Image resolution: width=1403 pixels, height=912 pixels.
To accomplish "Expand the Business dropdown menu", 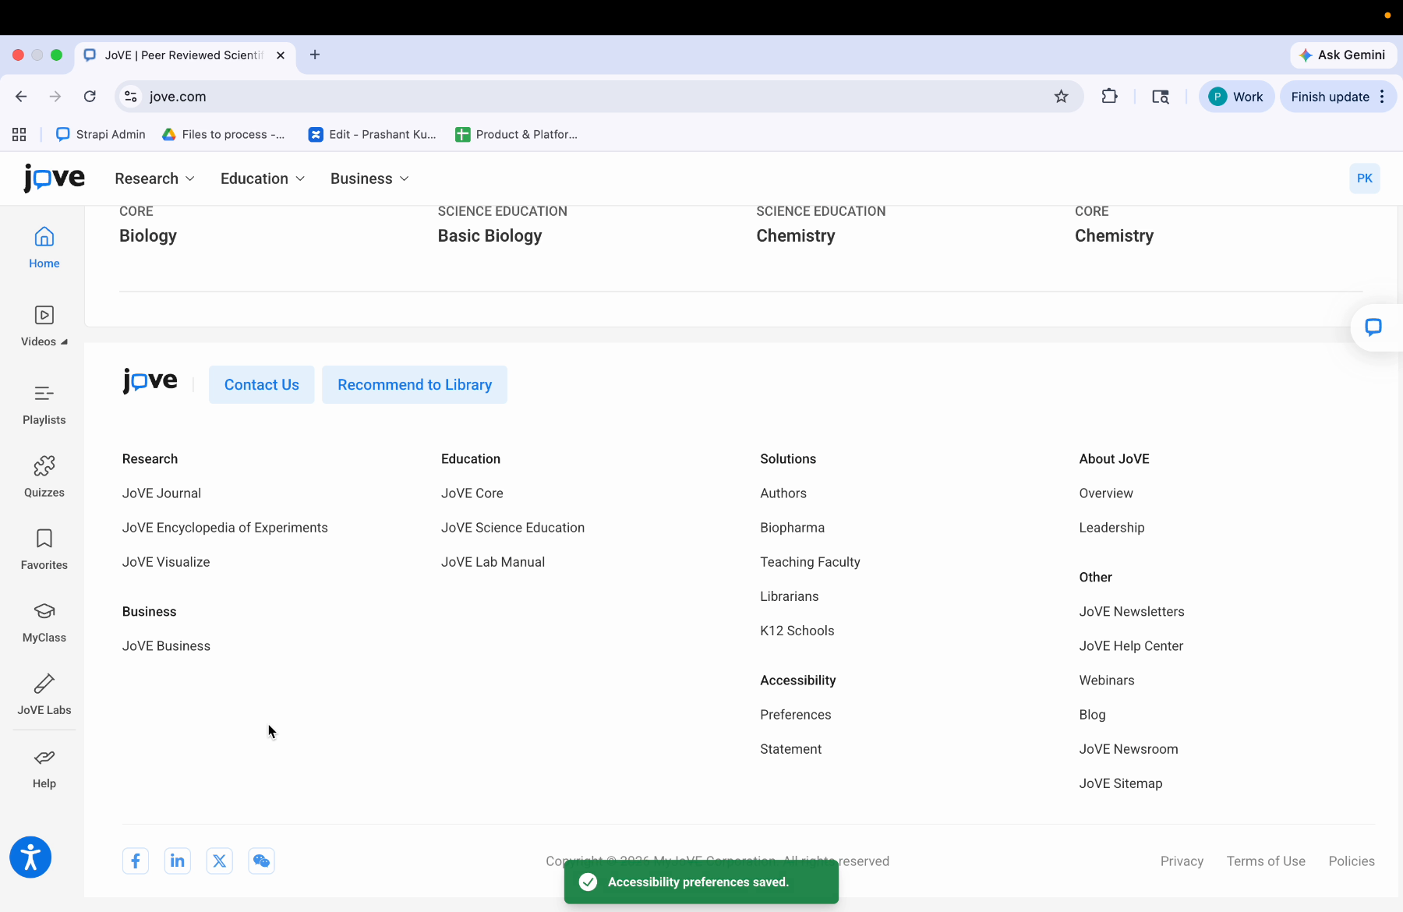I will tap(369, 179).
